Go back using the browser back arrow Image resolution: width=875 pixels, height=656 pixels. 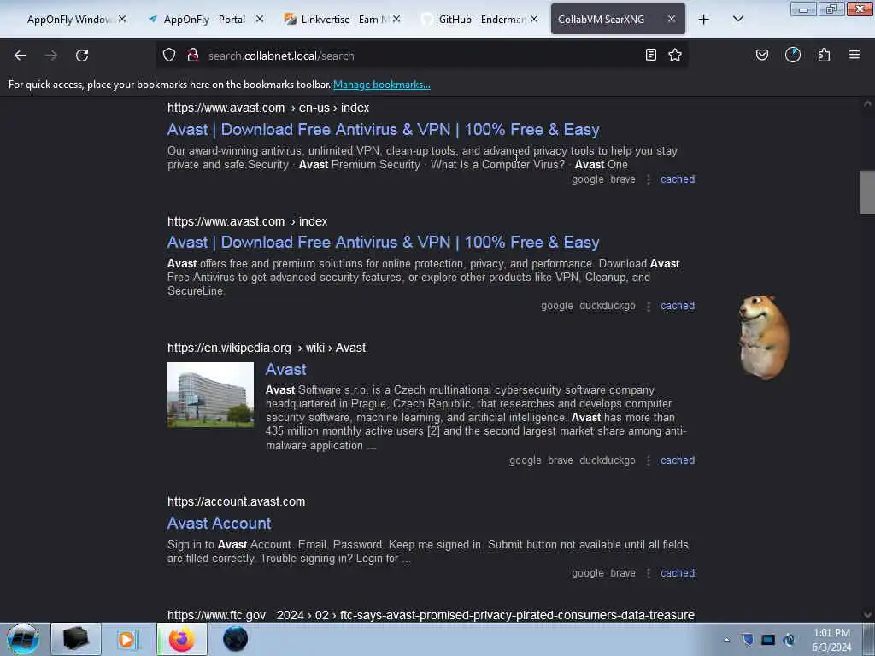21,56
